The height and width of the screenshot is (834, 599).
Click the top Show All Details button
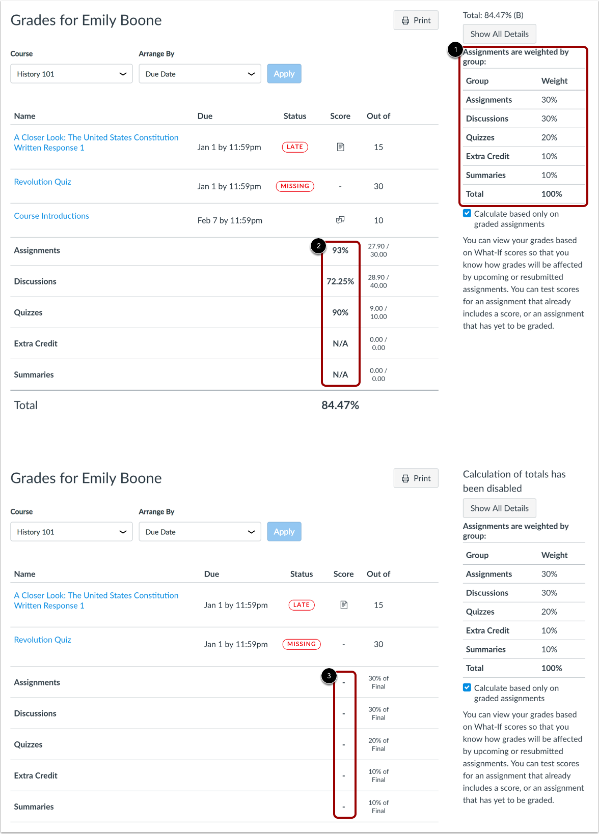click(x=499, y=34)
